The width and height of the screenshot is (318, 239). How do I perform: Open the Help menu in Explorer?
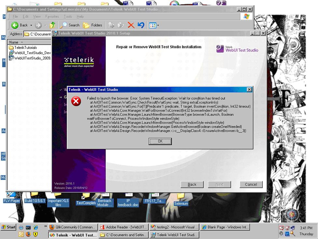coord(80,16)
